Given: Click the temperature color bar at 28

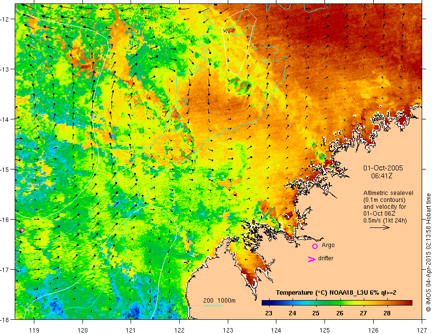Looking at the screenshot, I should point(387,303).
